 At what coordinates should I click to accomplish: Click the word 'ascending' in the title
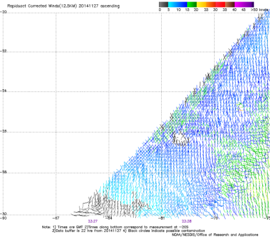pos(110,6)
